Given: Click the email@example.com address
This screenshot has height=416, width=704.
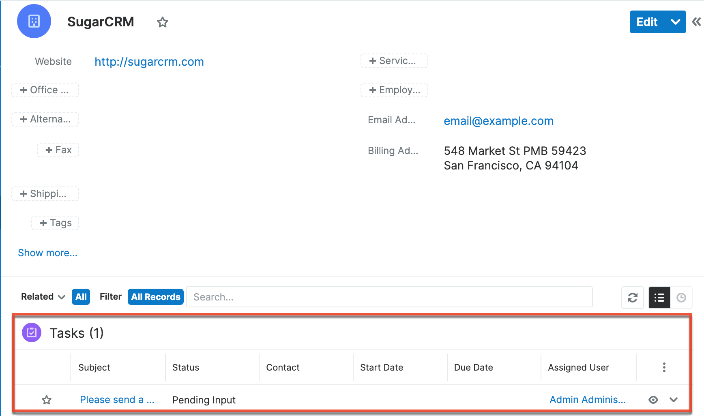Looking at the screenshot, I should 498,121.
